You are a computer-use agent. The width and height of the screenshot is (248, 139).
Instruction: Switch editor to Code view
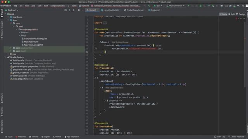point(223,14)
